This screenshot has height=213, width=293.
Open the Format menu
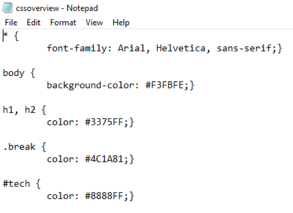63,23
